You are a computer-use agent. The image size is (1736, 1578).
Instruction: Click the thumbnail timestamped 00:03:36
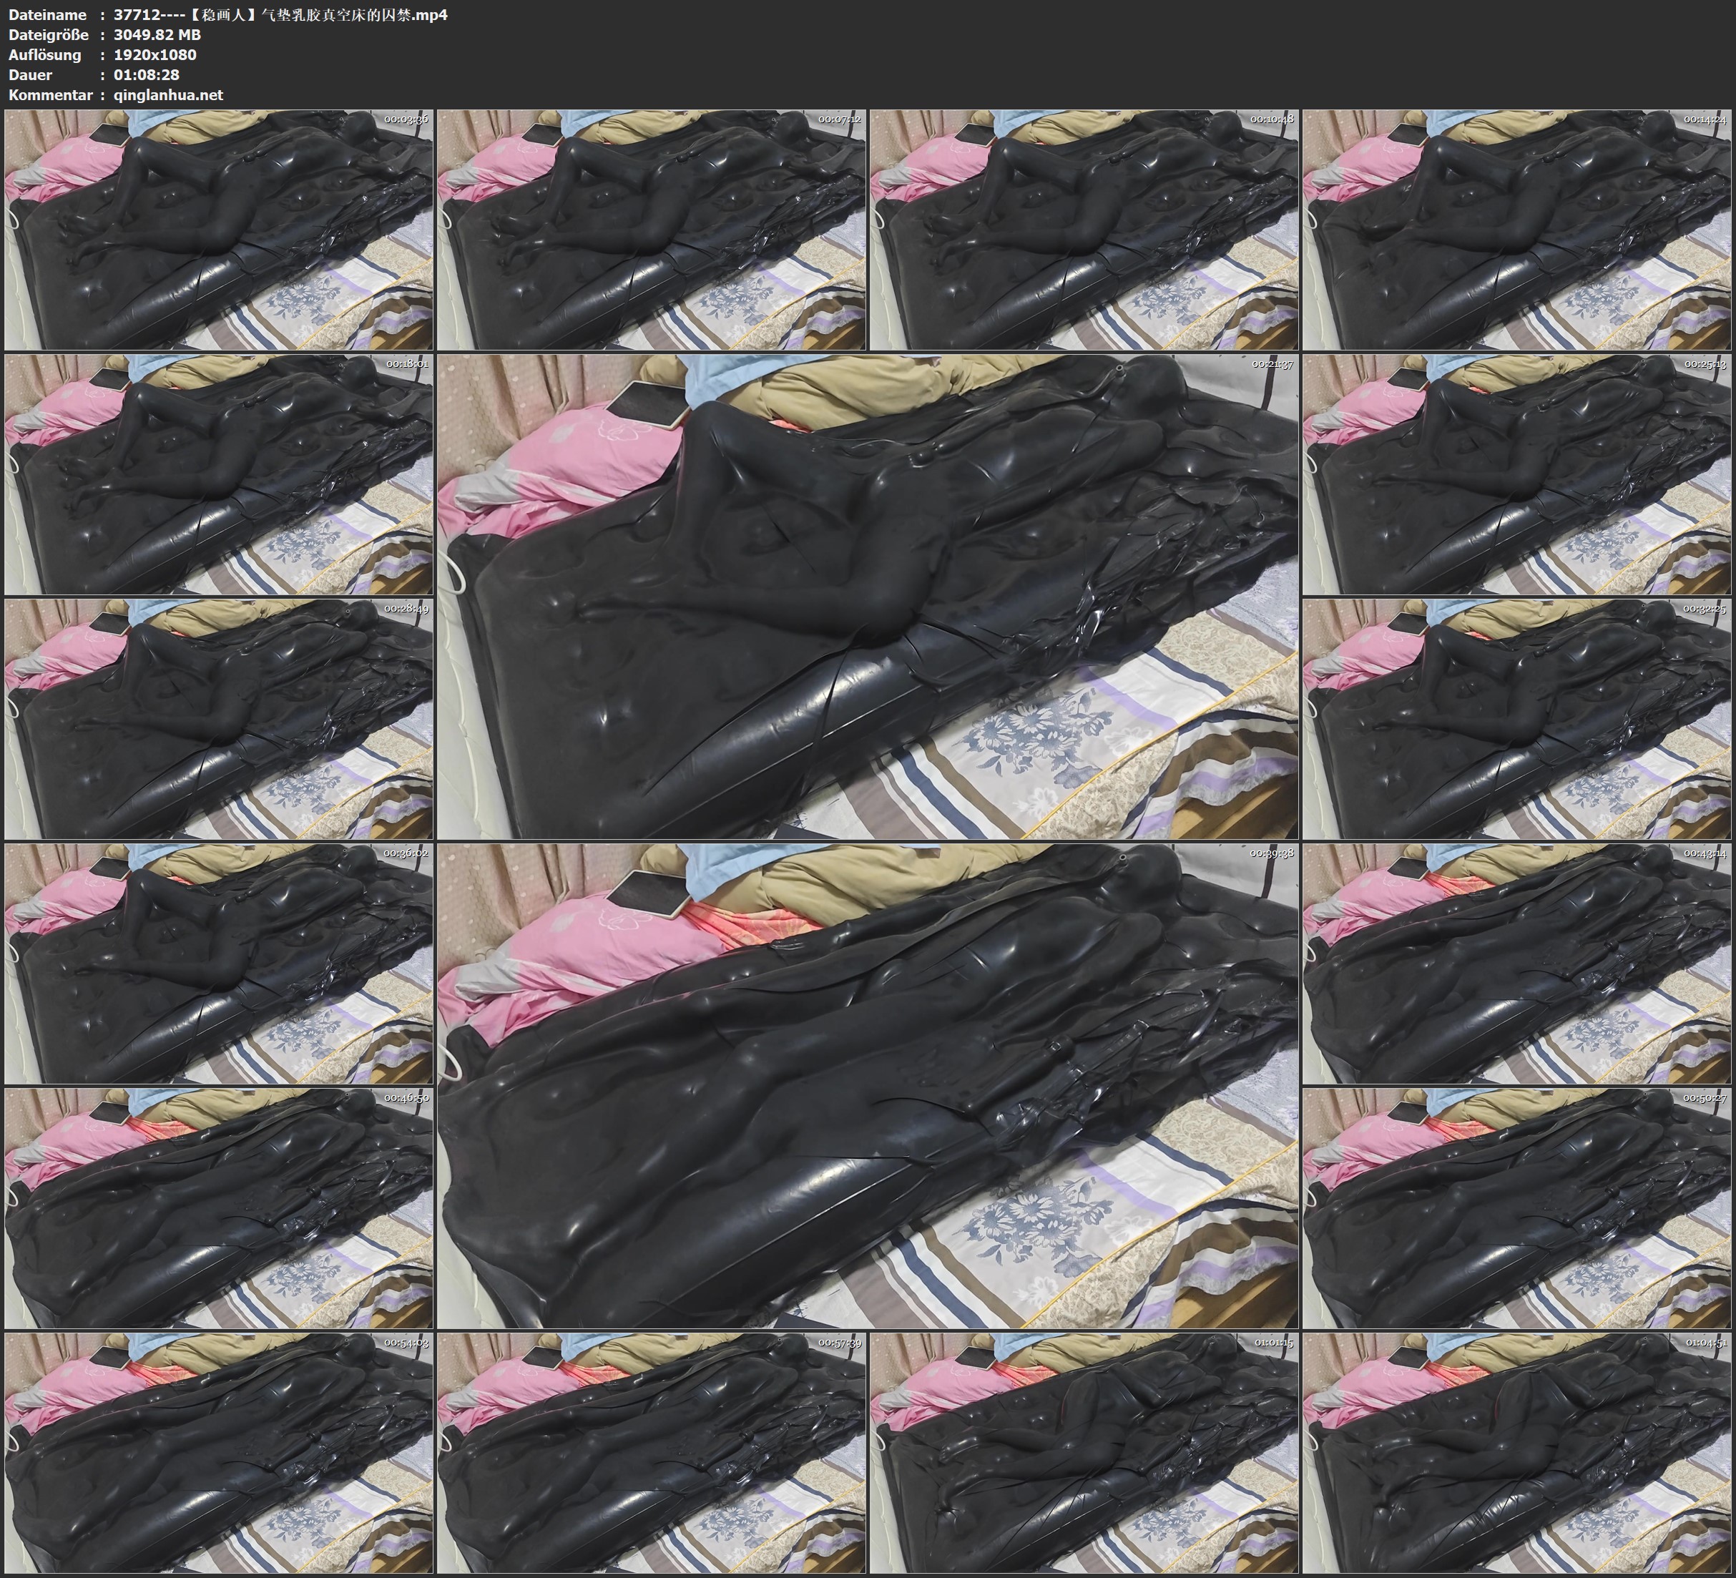click(219, 230)
